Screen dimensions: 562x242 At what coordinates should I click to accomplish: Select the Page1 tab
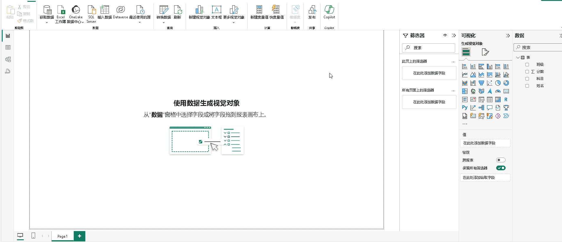(63, 236)
